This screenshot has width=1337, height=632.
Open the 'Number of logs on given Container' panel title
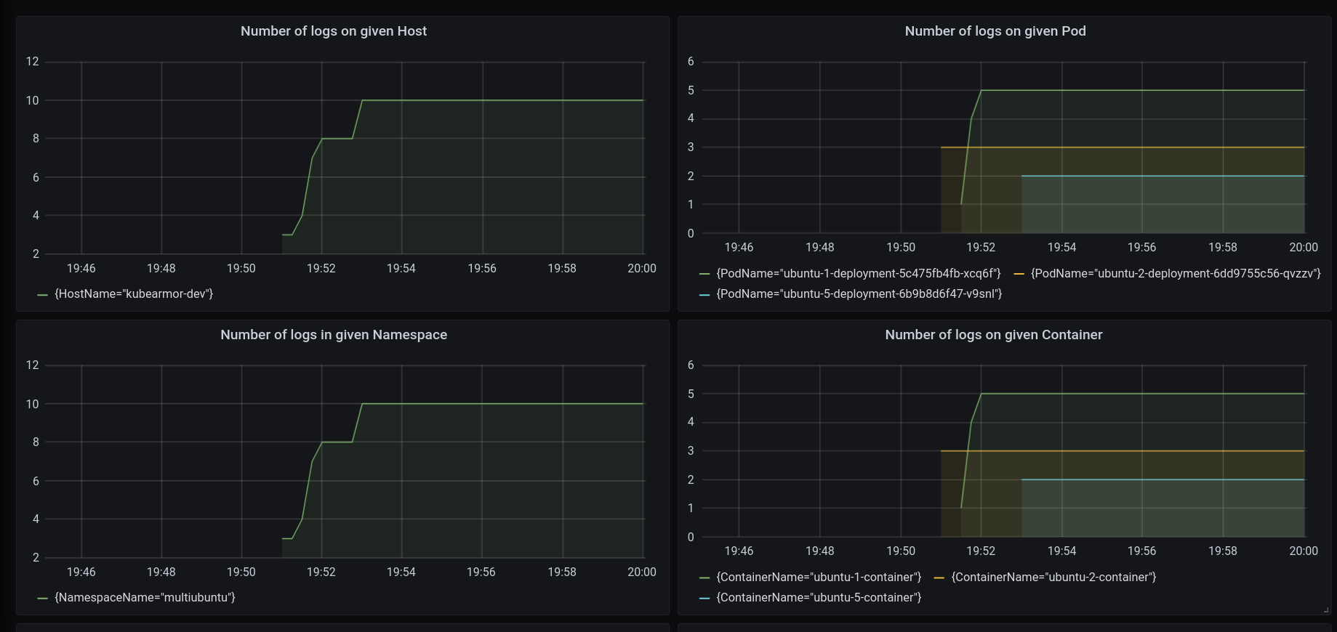[x=994, y=335]
